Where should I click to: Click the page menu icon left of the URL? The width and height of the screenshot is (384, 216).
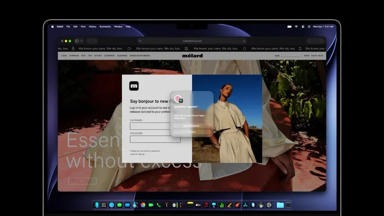pyautogui.click(x=140, y=41)
